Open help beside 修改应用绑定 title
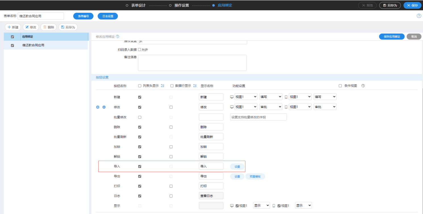Screen dimensions: 423x214 118,37
